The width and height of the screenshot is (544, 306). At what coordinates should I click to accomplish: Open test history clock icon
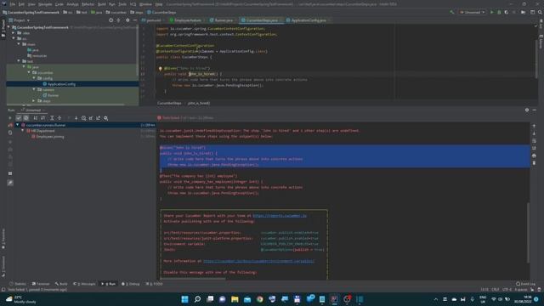[83, 118]
